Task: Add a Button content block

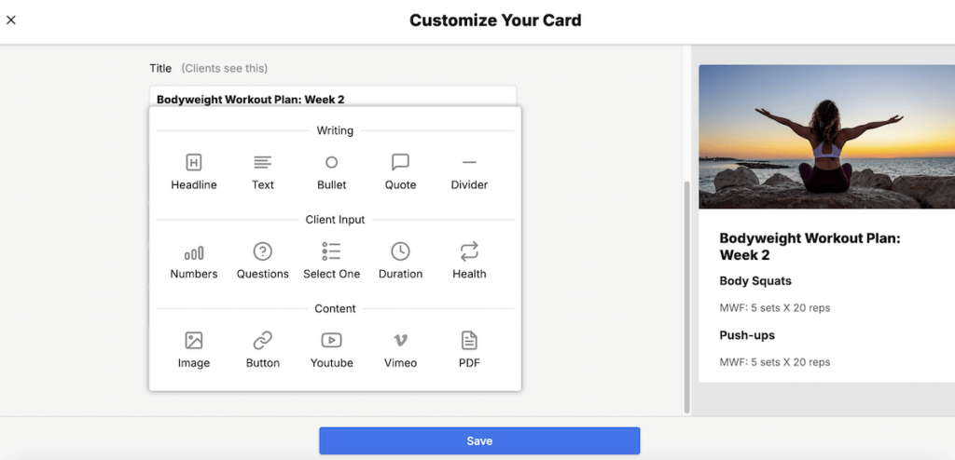Action: tap(263, 350)
